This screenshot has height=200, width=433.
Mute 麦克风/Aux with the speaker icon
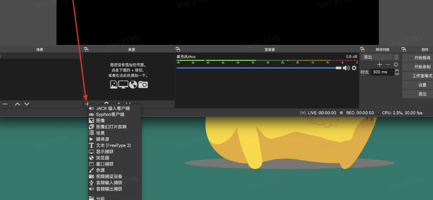tap(346, 68)
